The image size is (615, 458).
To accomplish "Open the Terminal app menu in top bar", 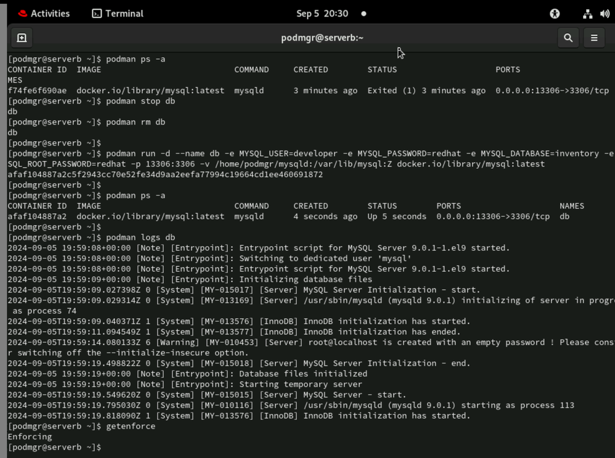I will (x=118, y=14).
